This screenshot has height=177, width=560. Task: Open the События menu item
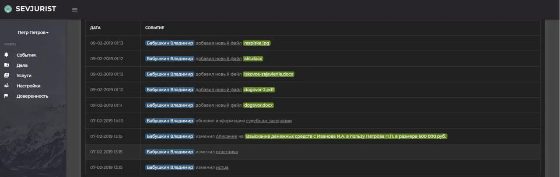[26, 55]
